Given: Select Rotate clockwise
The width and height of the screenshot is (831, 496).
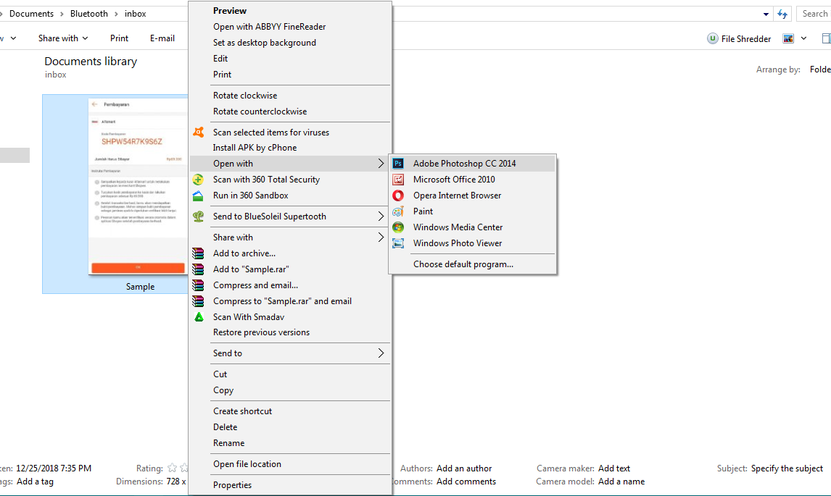Looking at the screenshot, I should coord(245,96).
